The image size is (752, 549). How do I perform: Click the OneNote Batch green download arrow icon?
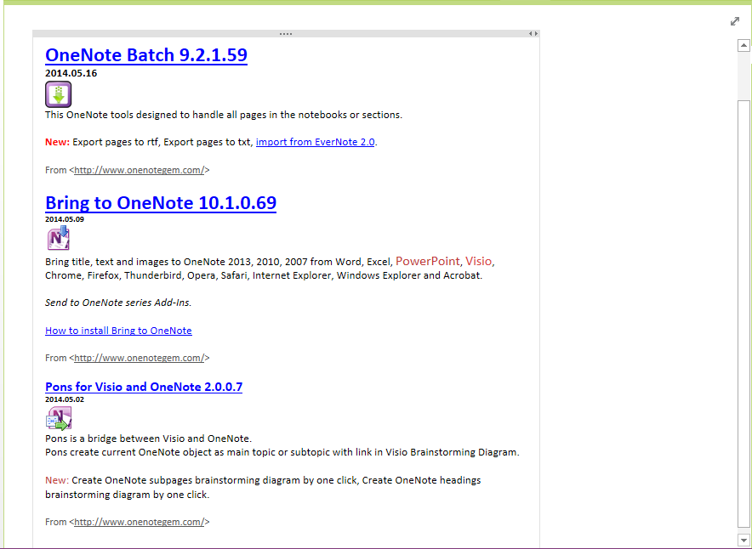(x=59, y=93)
